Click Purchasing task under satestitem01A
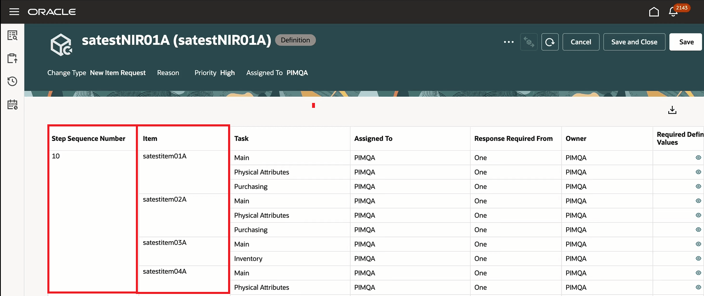704x296 pixels. tap(251, 186)
